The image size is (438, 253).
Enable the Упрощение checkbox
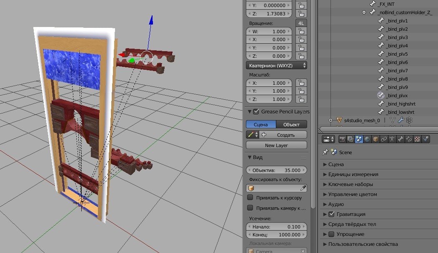click(331, 234)
